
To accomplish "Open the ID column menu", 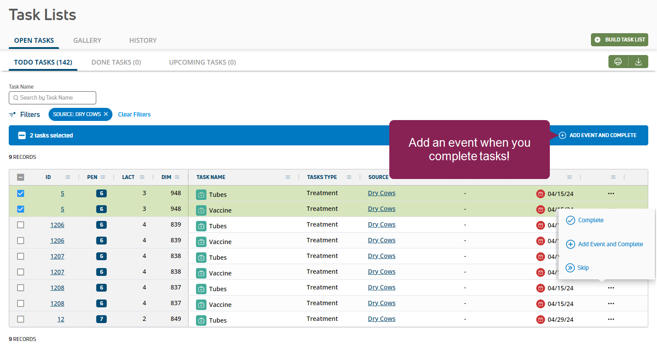I will pos(68,177).
